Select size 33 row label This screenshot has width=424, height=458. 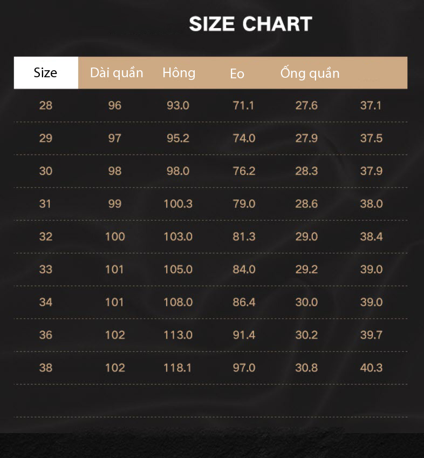pyautogui.click(x=46, y=270)
